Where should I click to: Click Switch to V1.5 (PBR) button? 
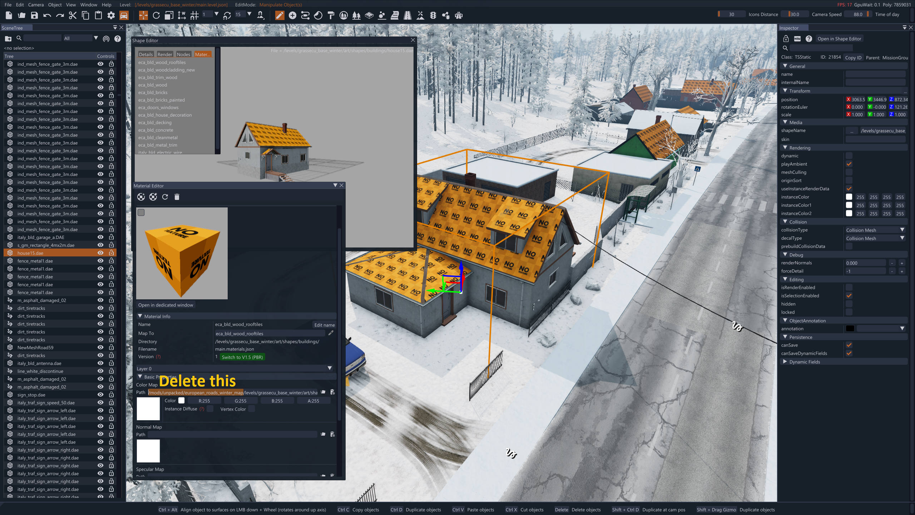pos(242,357)
